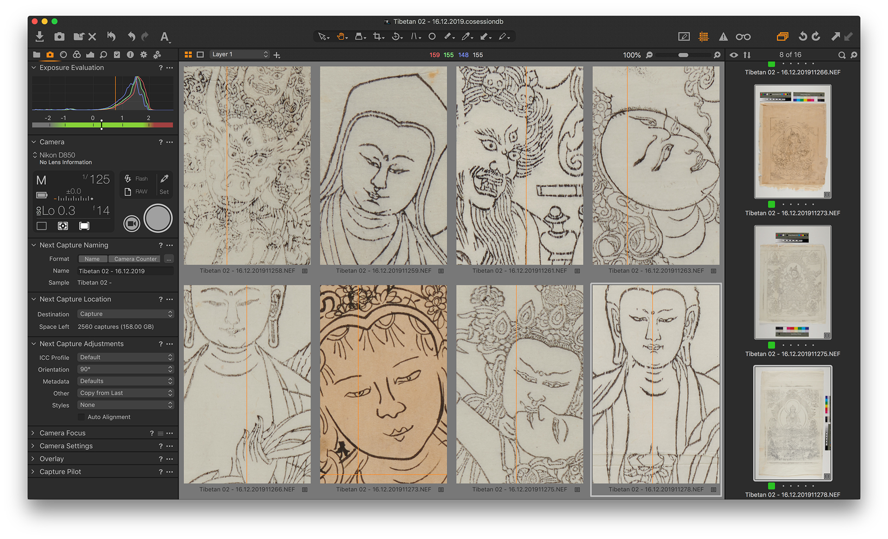Click the live view video button
Screen dimensions: 888x539
click(x=132, y=224)
